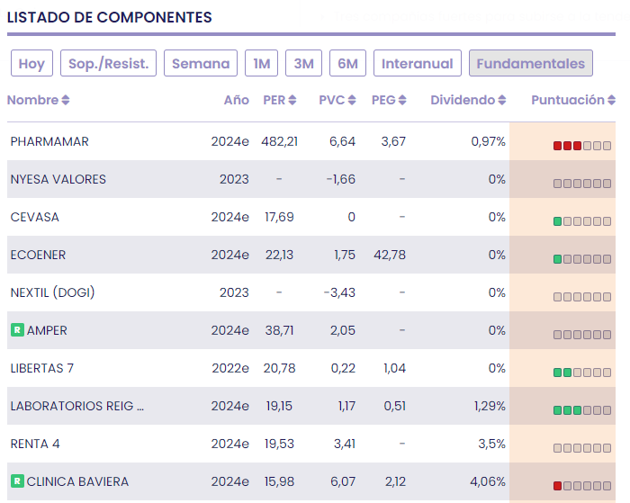Image resolution: width=630 pixels, height=503 pixels.
Task: Show the 1M period view
Action: pos(261,64)
